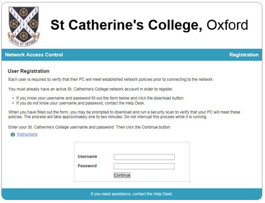
Task: Click the bullet about contacting the Help Desk
Action: click(x=80, y=103)
